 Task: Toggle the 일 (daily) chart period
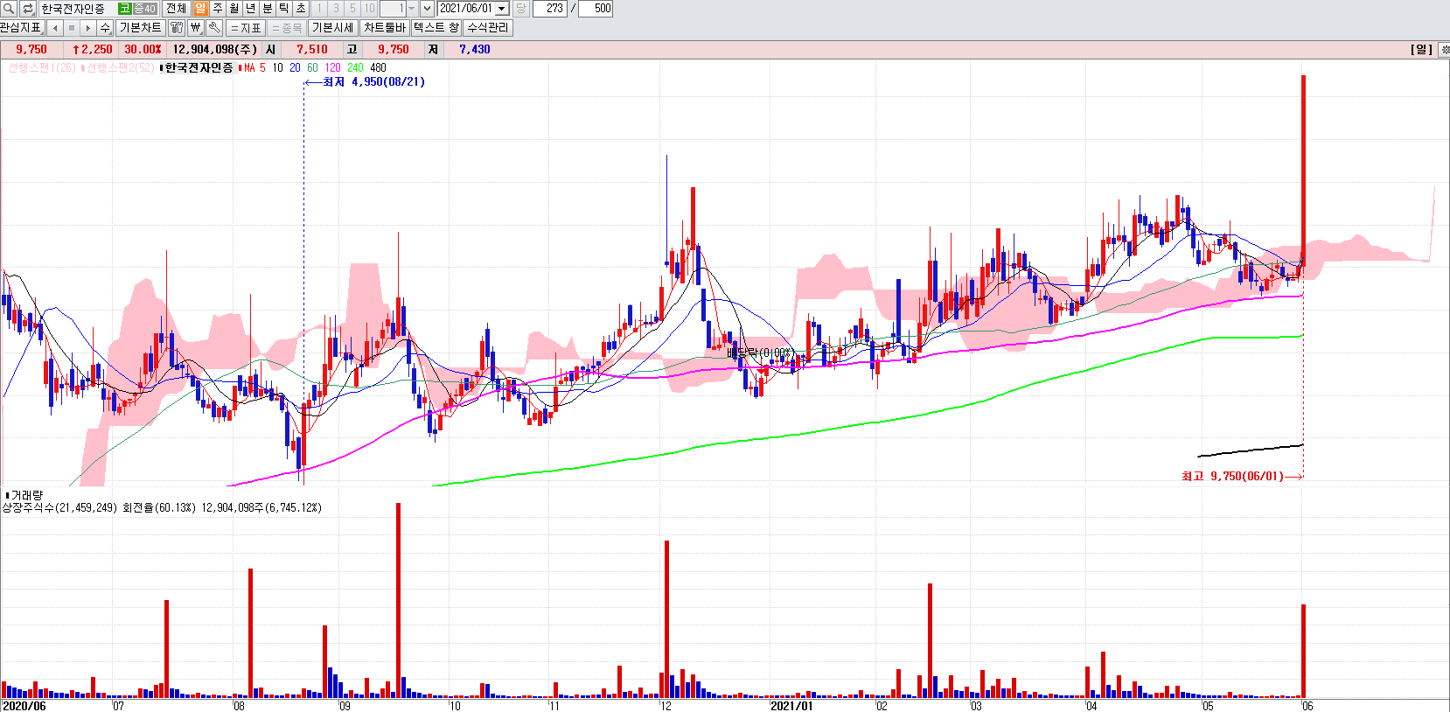coord(201,9)
